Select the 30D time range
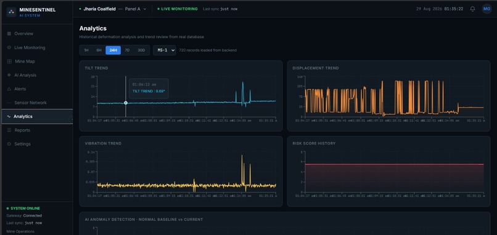The image size is (497, 235). 141,50
